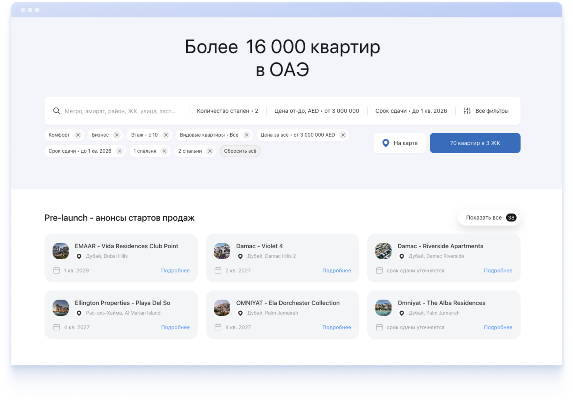This screenshot has height=403, width=573.
Task: Click Показать все pre-launch announcements
Action: click(x=489, y=218)
